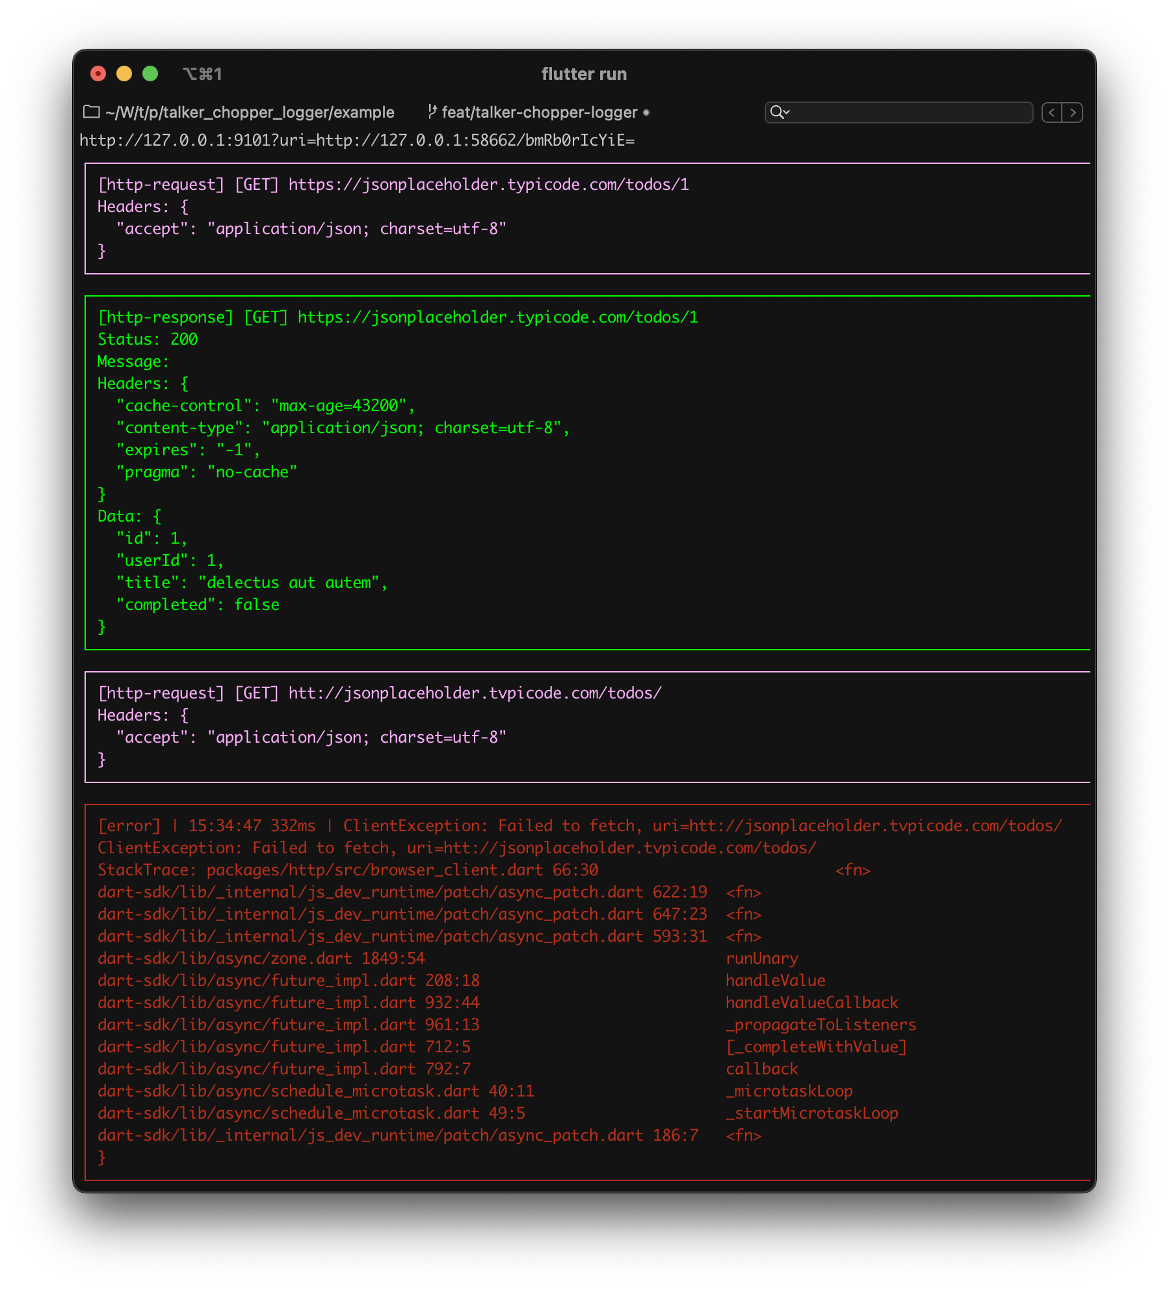Click the "userId": 1 data line
The height and width of the screenshot is (1289, 1169).
(170, 561)
